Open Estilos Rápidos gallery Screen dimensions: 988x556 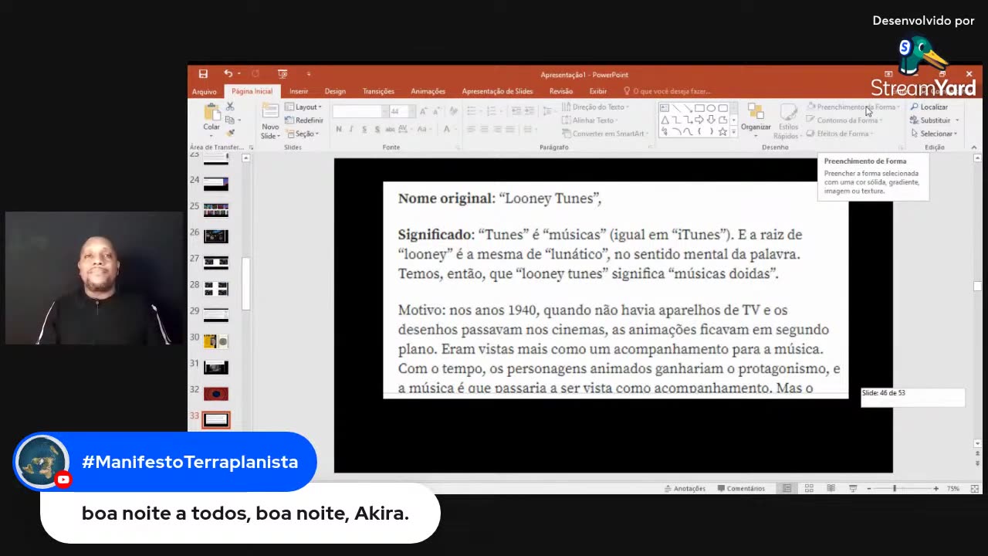point(788,121)
